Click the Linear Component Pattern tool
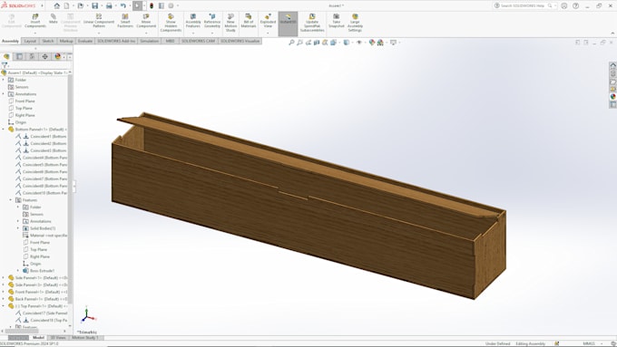The image size is (617, 347). coord(99,21)
